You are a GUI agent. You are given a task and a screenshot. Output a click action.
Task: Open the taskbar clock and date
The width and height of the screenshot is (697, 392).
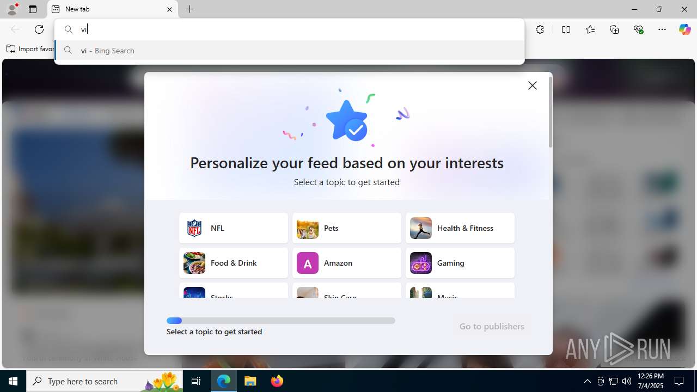click(651, 381)
